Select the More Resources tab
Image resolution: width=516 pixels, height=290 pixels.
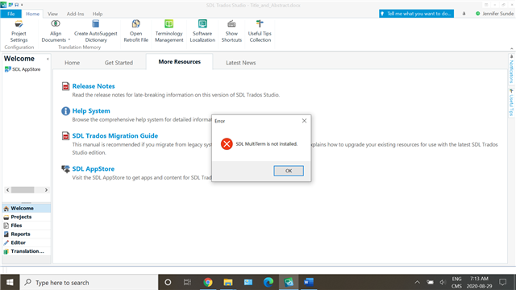(x=179, y=62)
